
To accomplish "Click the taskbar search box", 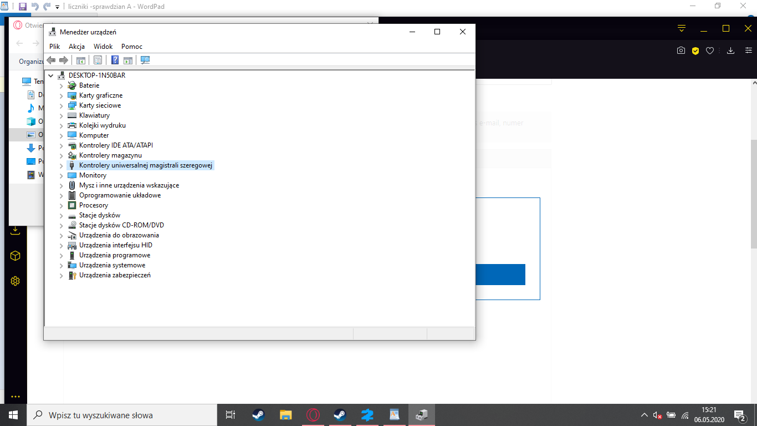I will [122, 415].
